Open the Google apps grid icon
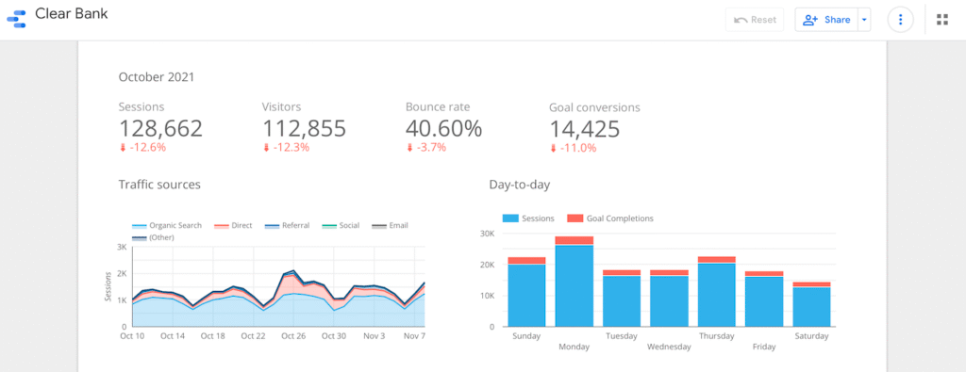The height and width of the screenshot is (372, 966). 942,20
